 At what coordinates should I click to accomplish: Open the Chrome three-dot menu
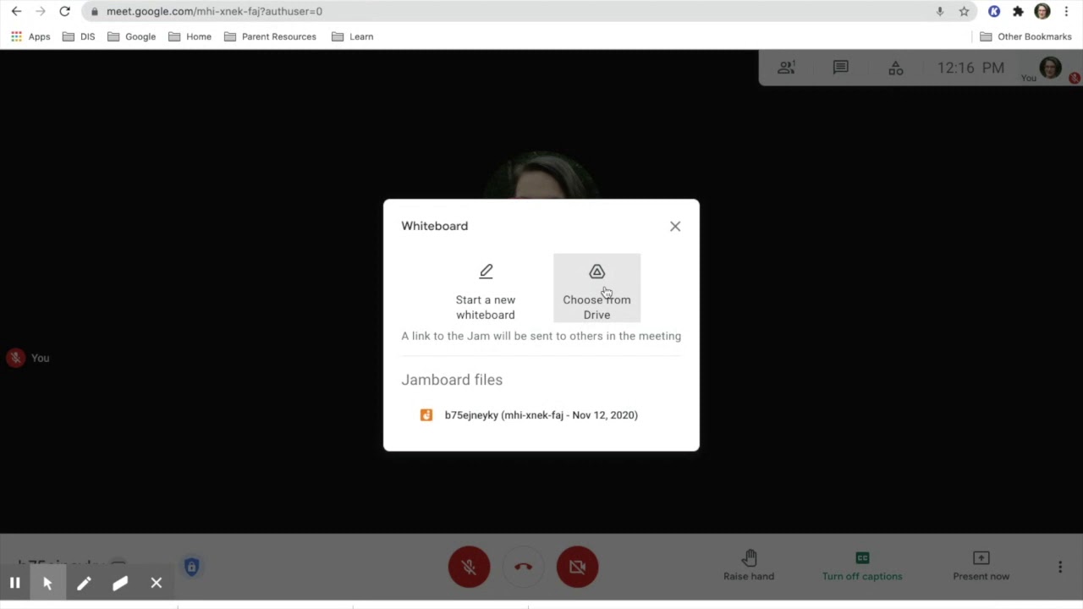pyautogui.click(x=1066, y=11)
